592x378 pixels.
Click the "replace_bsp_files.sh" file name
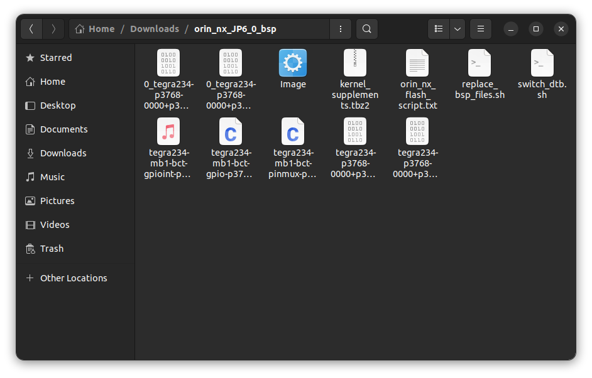pyautogui.click(x=480, y=89)
